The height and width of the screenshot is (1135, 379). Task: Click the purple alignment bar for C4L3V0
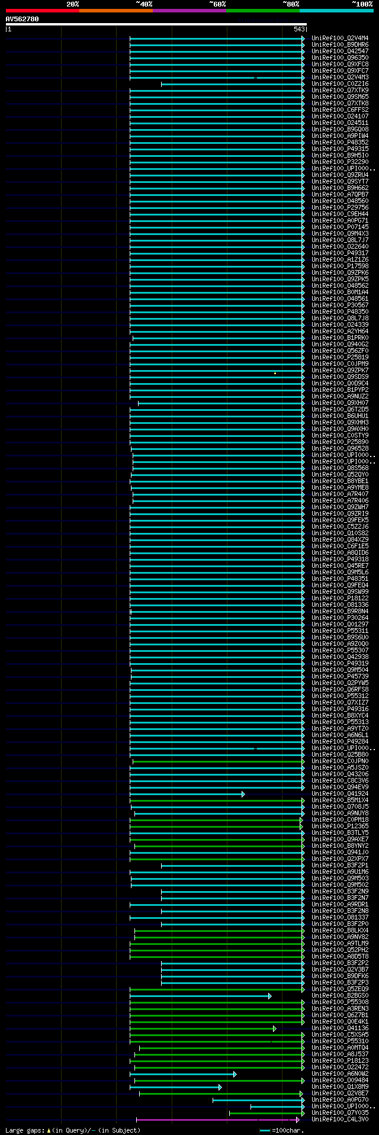[x=218, y=1120]
